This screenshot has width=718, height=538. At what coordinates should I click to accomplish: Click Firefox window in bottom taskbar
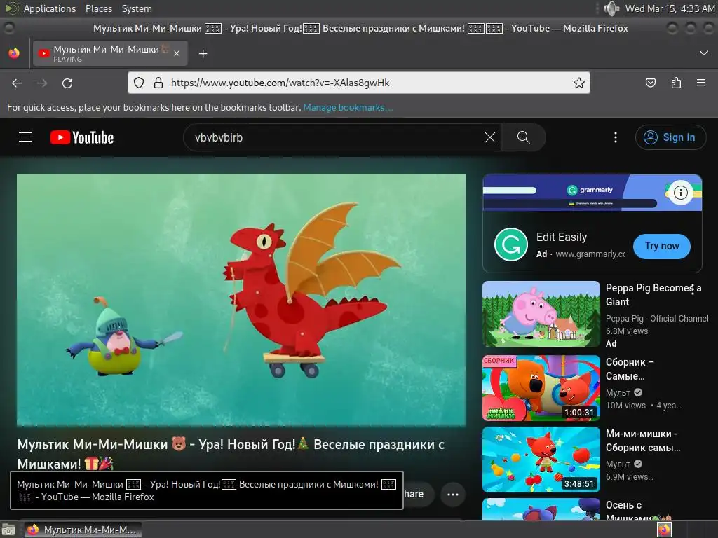tap(83, 530)
